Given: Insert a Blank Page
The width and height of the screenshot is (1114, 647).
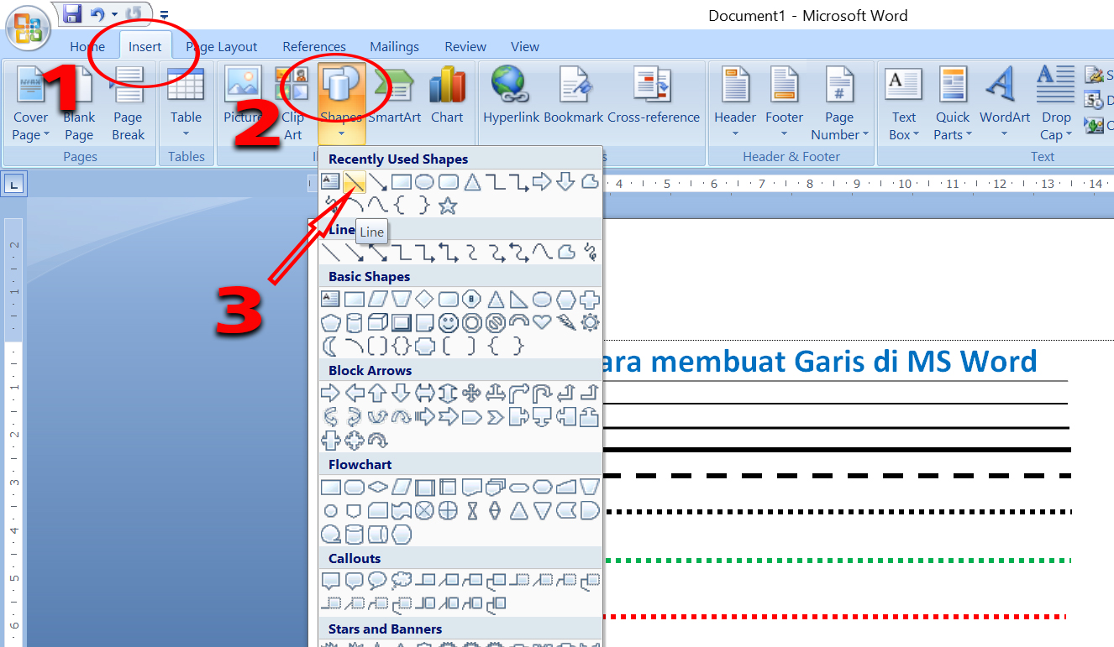Looking at the screenshot, I should click(79, 104).
